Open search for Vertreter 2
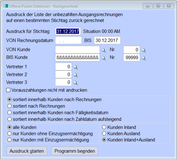 click(75, 75)
